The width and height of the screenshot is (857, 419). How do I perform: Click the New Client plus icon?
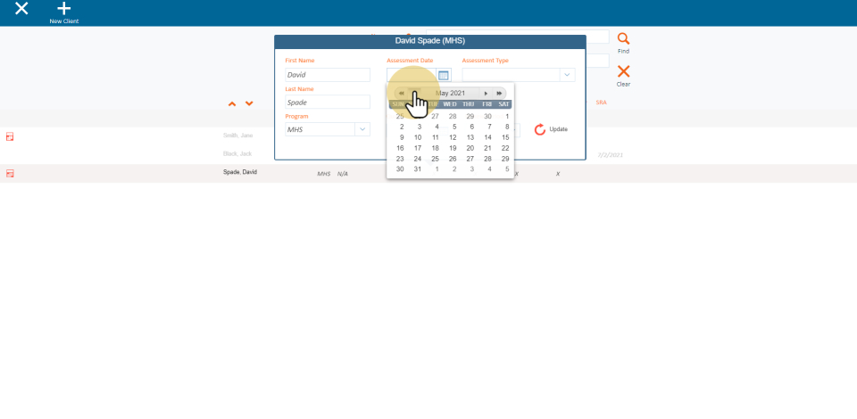click(63, 9)
